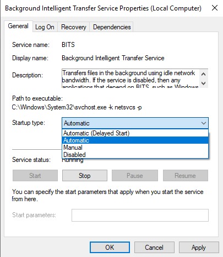Select the highlighted Automatic startup option

(135, 140)
